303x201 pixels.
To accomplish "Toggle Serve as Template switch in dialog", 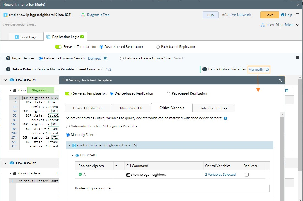I will (68, 93).
